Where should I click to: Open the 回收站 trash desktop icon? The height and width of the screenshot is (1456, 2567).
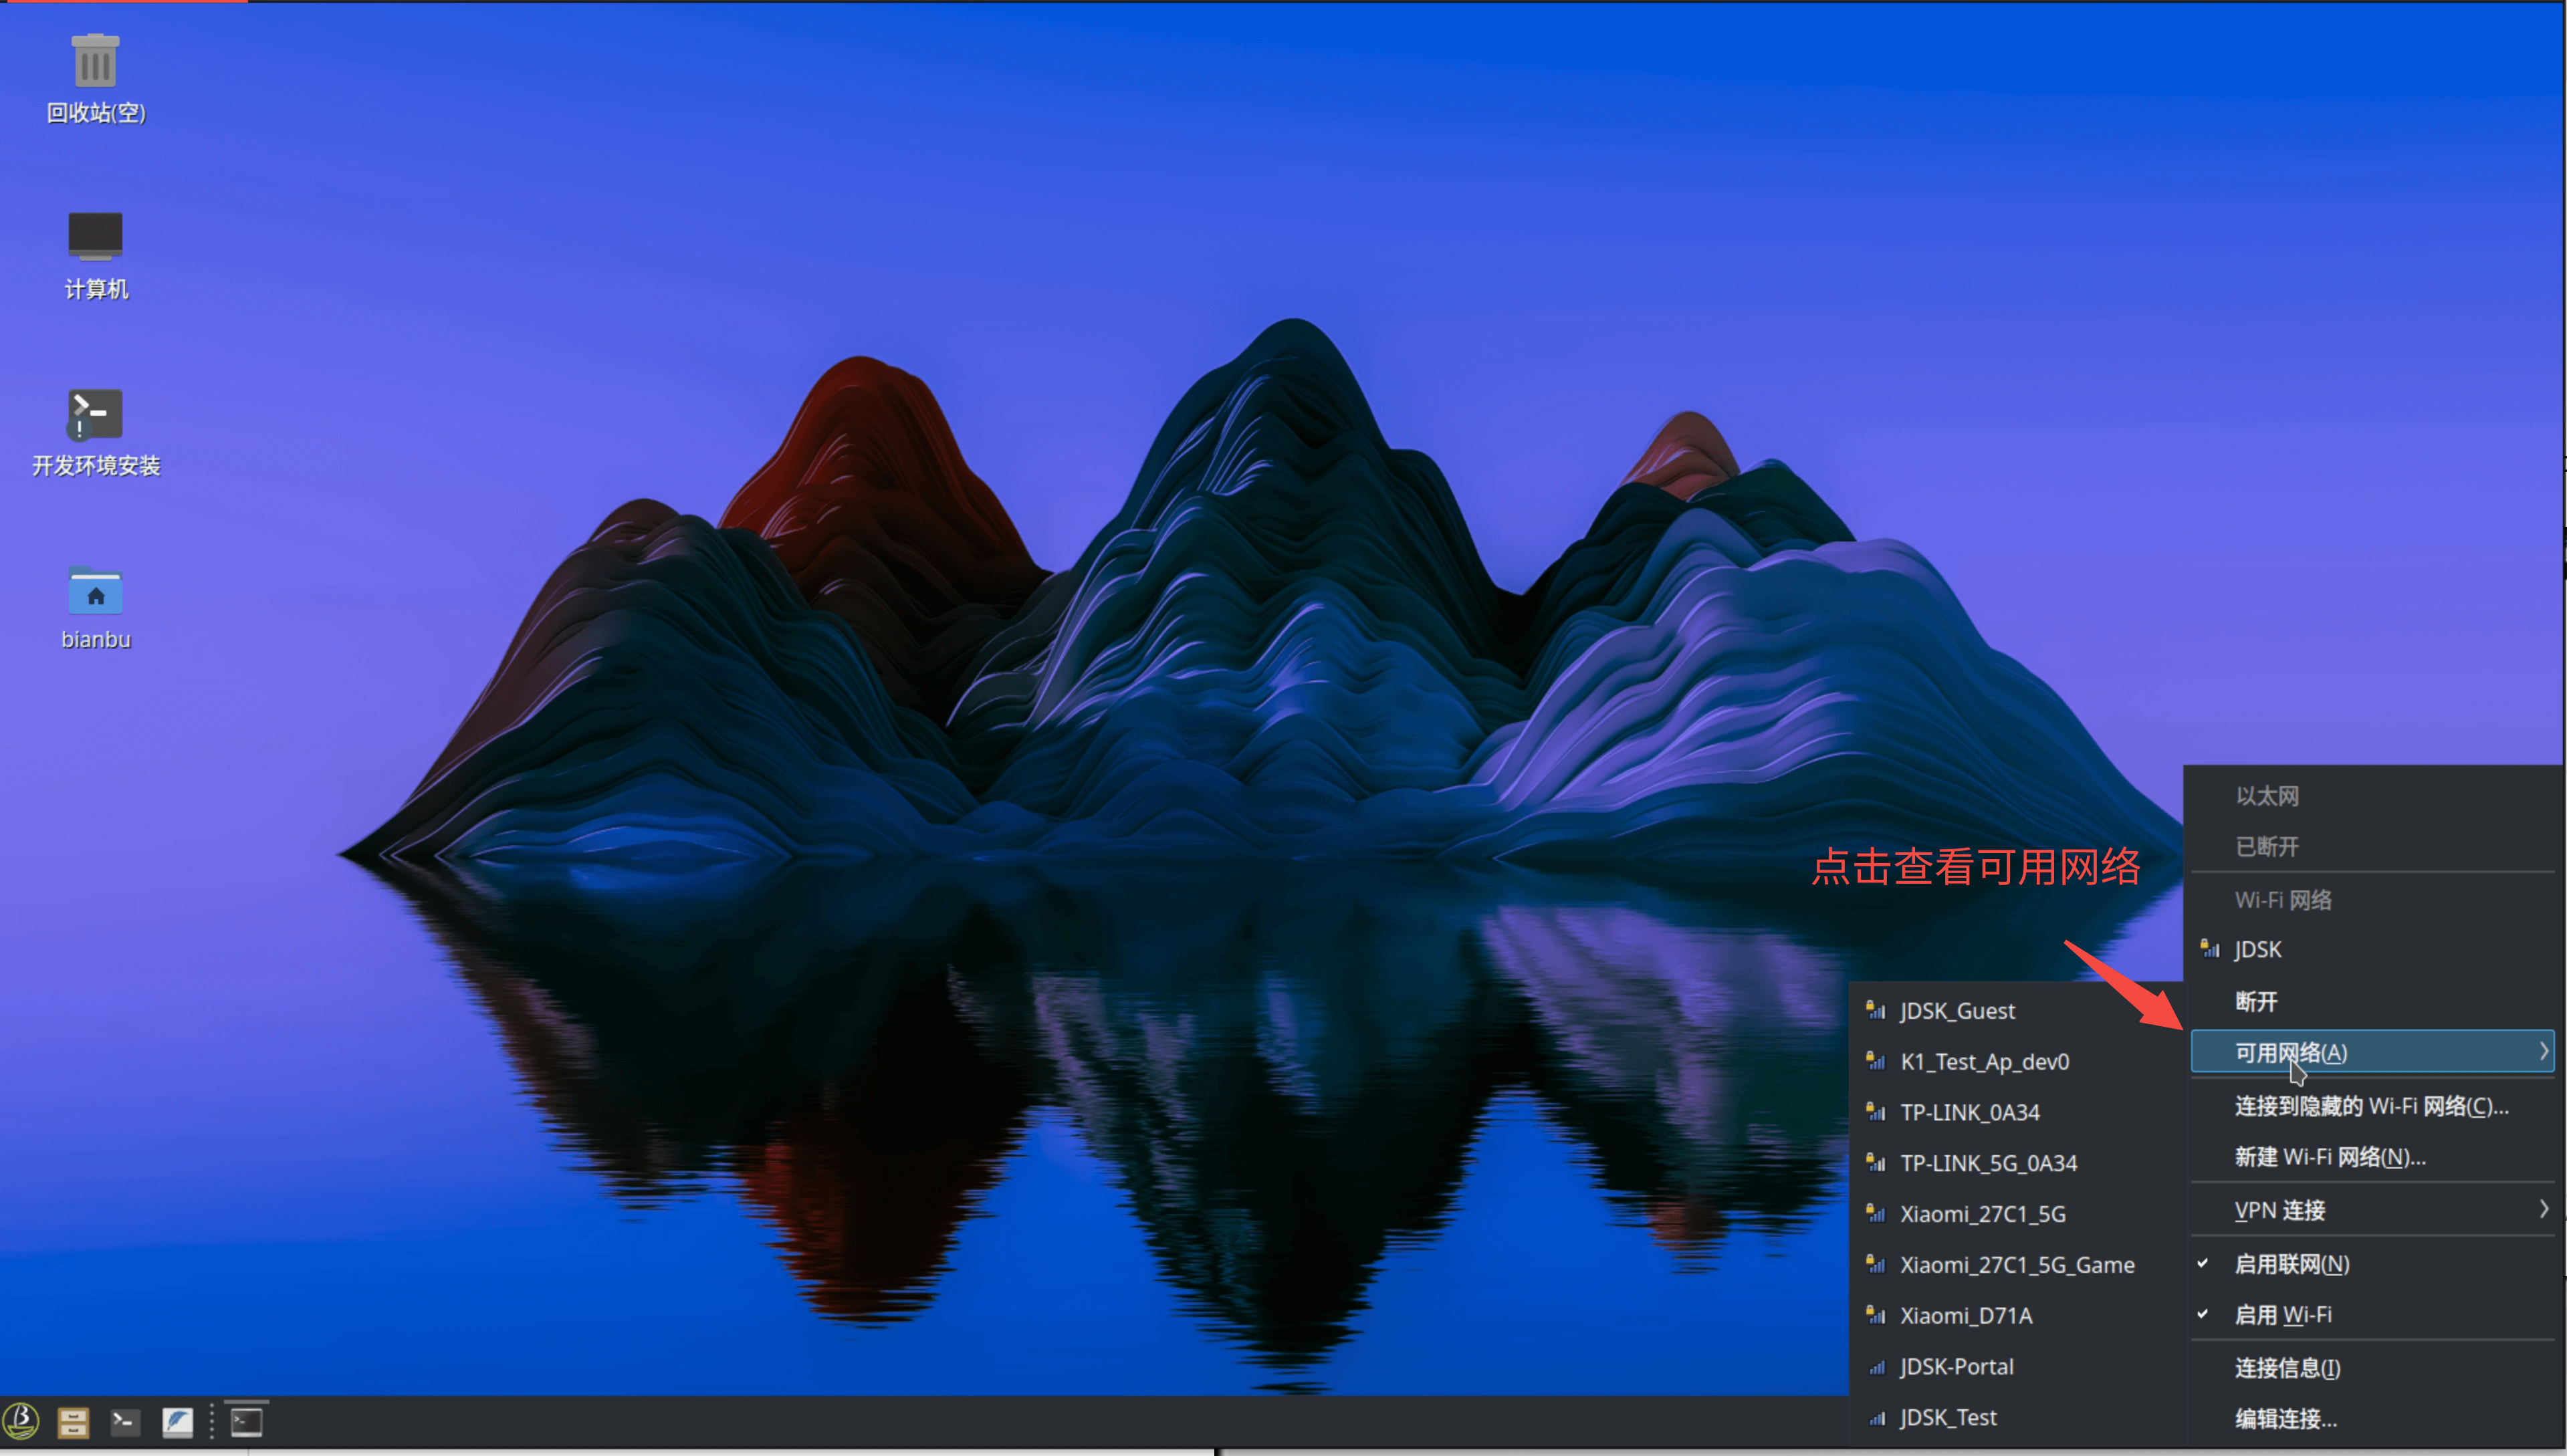pos(95,62)
